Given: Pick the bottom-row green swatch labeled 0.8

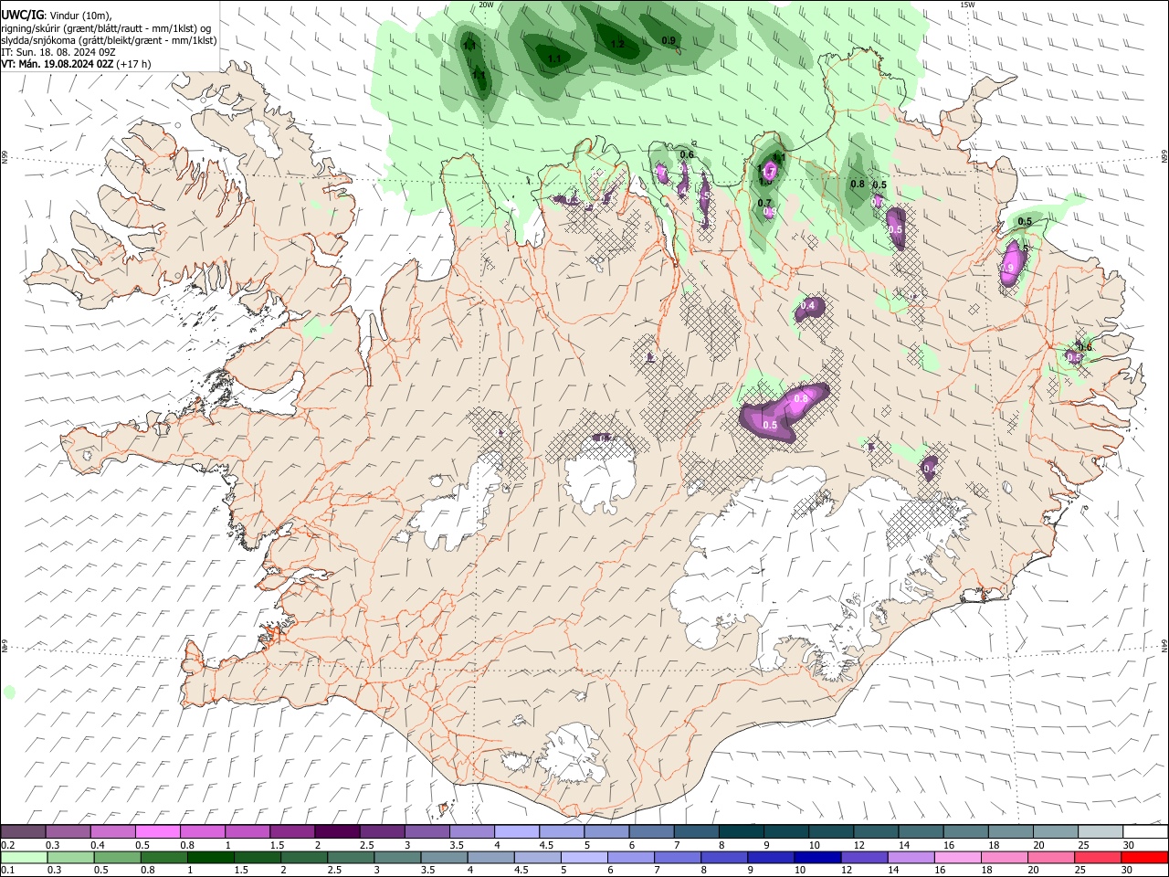Looking at the screenshot, I should tap(163, 857).
